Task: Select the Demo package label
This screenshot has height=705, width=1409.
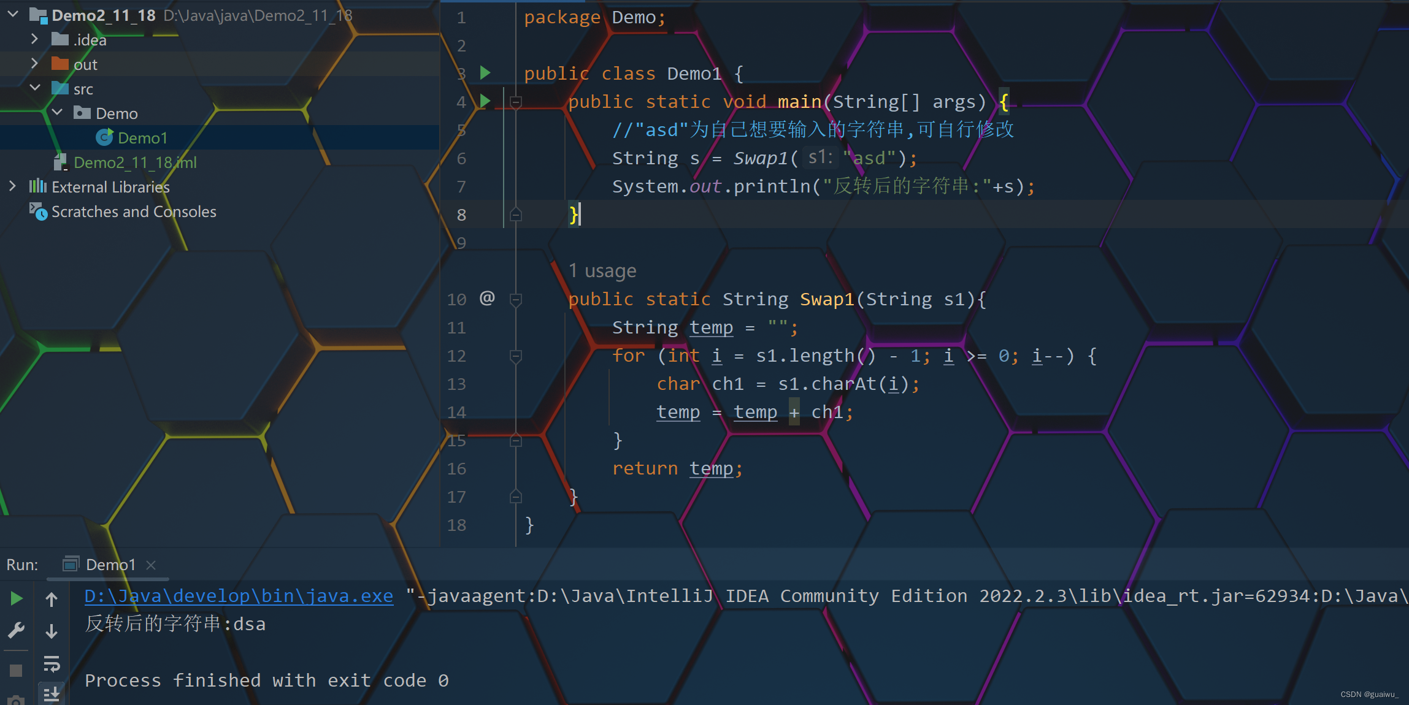Action: (x=117, y=113)
